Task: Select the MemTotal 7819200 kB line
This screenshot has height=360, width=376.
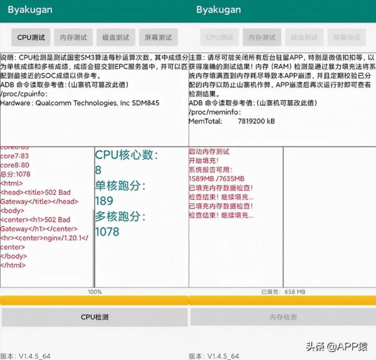Action: 232,121
